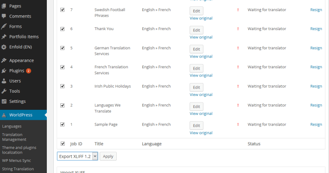Image resolution: width=329 pixels, height=173 pixels.
Task: Click the Portfolio Items pin icon
Action: [x=4, y=36]
